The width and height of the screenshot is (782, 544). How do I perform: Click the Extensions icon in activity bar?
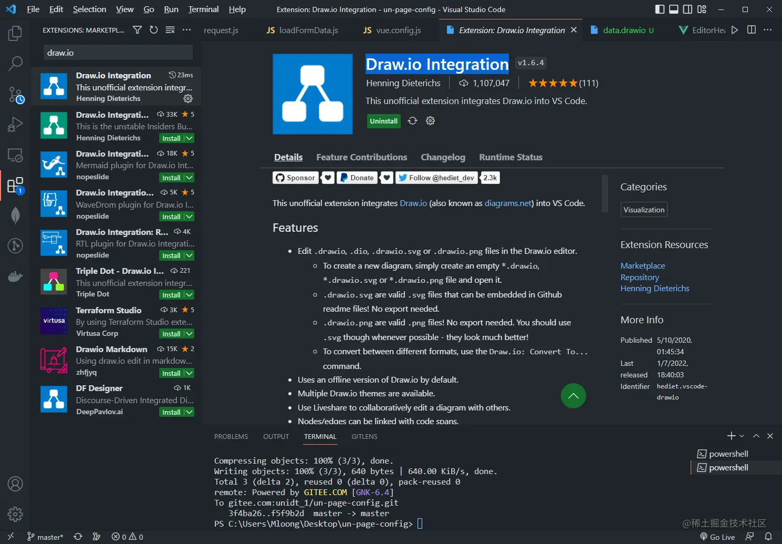click(x=15, y=186)
